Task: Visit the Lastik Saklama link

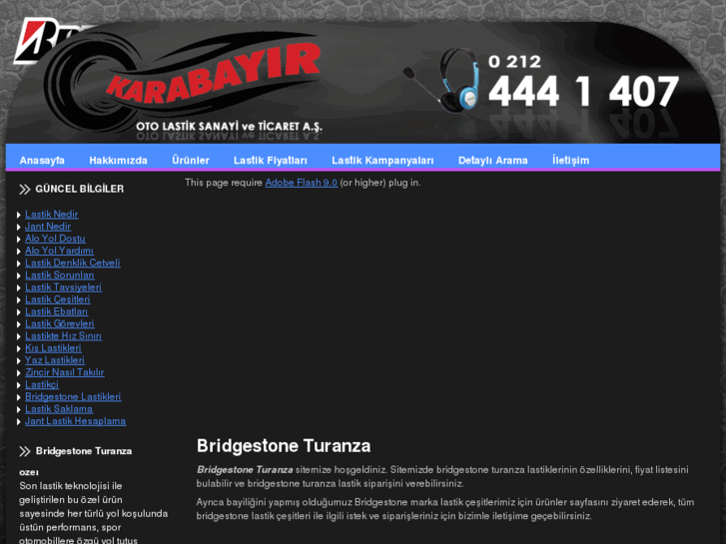Action: point(59,409)
